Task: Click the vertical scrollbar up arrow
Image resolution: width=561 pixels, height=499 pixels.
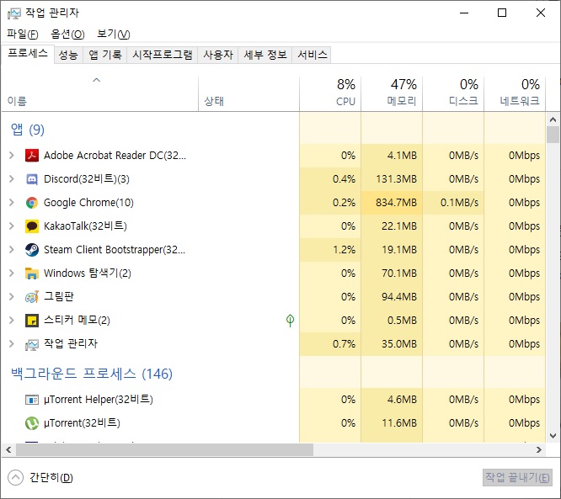Action: pos(553,119)
